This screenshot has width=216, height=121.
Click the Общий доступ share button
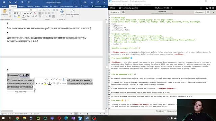[x=98, y=6]
